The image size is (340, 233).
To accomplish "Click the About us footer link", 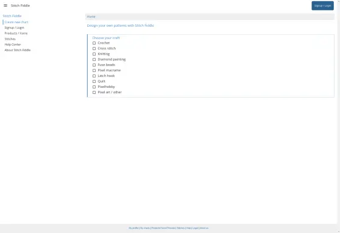I will [x=204, y=228].
